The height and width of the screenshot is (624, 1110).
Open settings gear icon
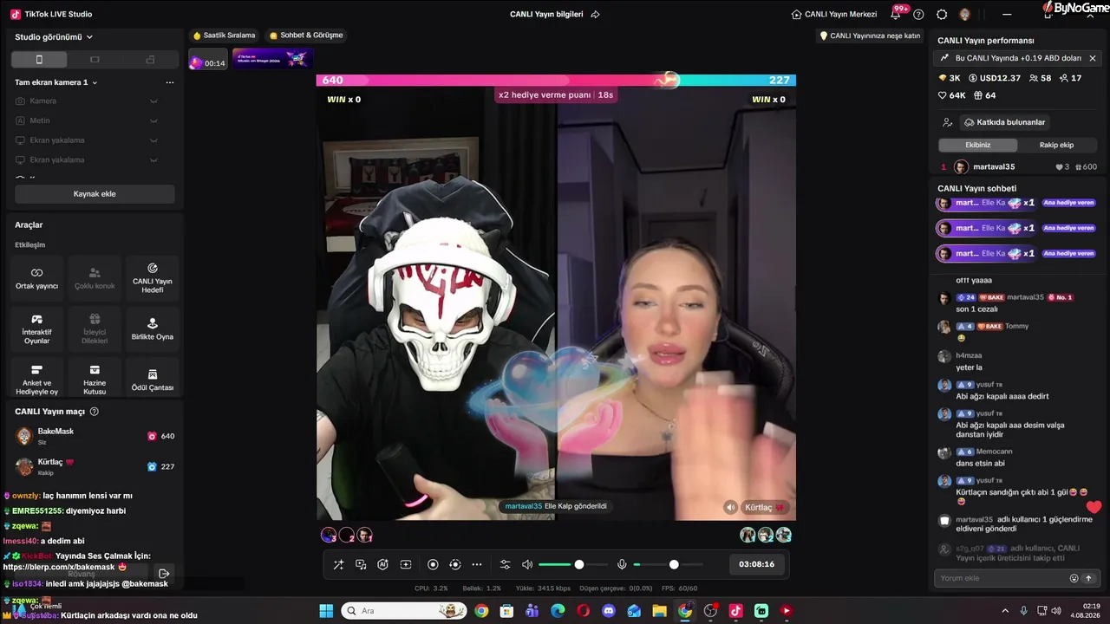coord(942,14)
